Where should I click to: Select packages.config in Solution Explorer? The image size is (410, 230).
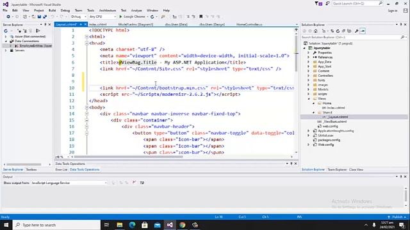tap(329, 140)
